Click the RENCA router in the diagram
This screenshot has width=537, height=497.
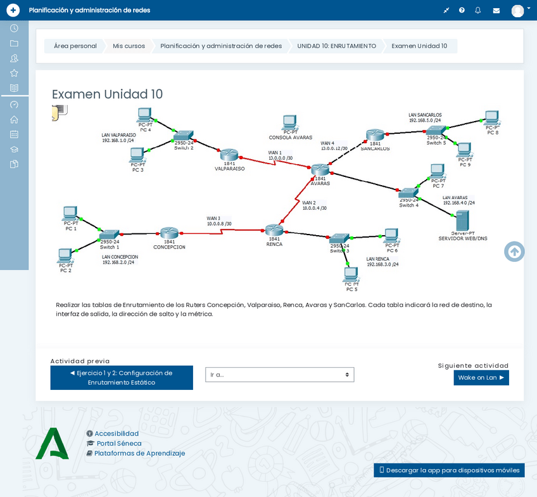(x=274, y=230)
